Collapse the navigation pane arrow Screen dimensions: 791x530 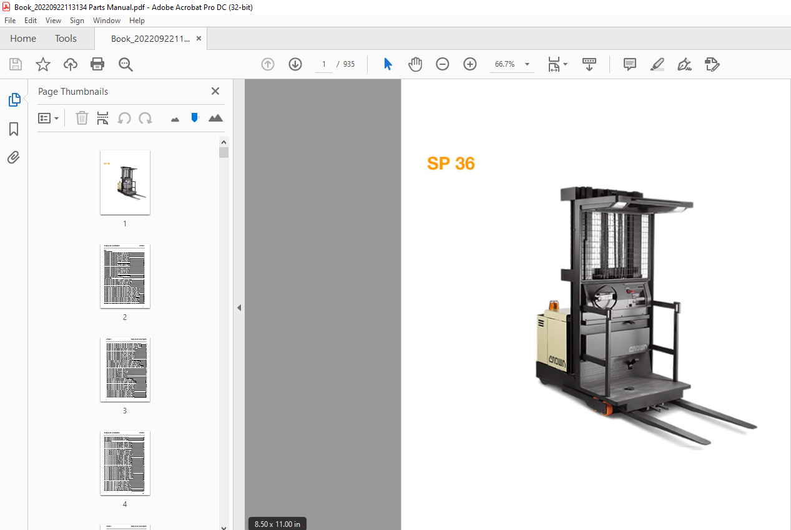tap(238, 307)
